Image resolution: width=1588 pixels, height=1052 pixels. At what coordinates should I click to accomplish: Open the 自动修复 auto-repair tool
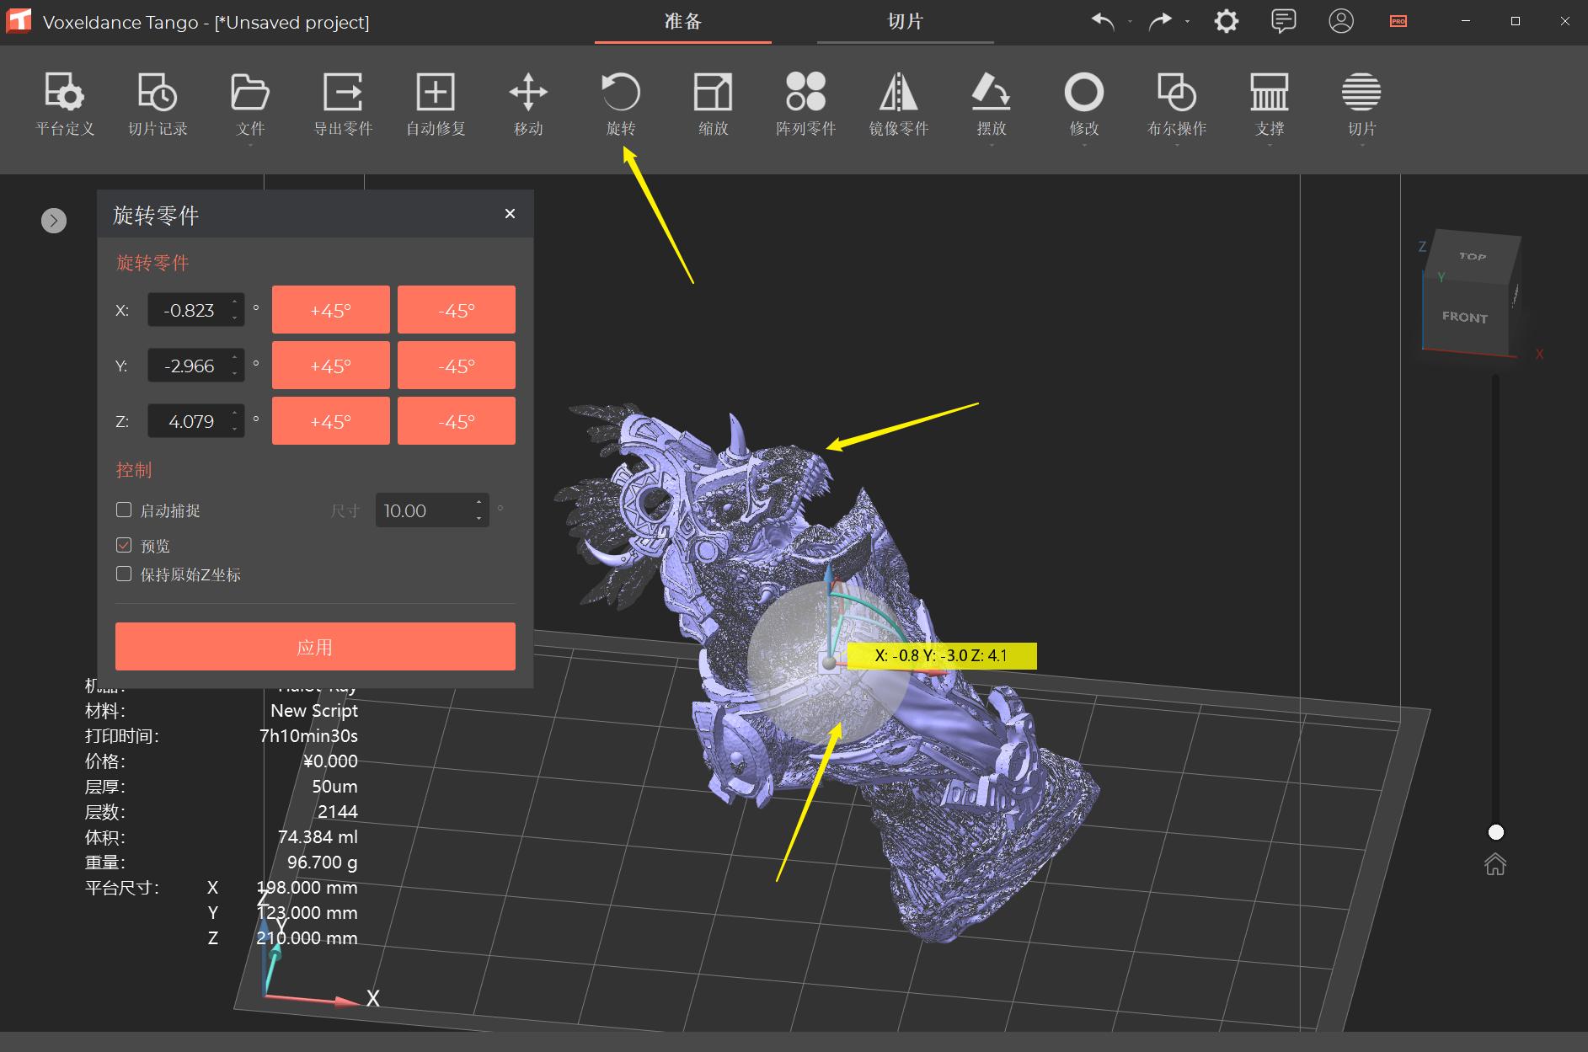click(435, 104)
